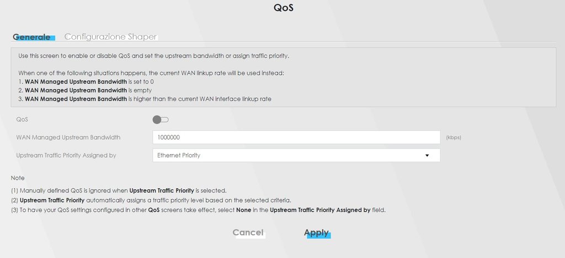This screenshot has height=258, width=565.
Task: Click the (kbps) unit text
Action: [x=454, y=138]
